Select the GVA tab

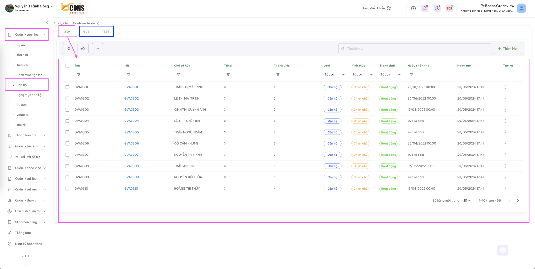tap(67, 31)
